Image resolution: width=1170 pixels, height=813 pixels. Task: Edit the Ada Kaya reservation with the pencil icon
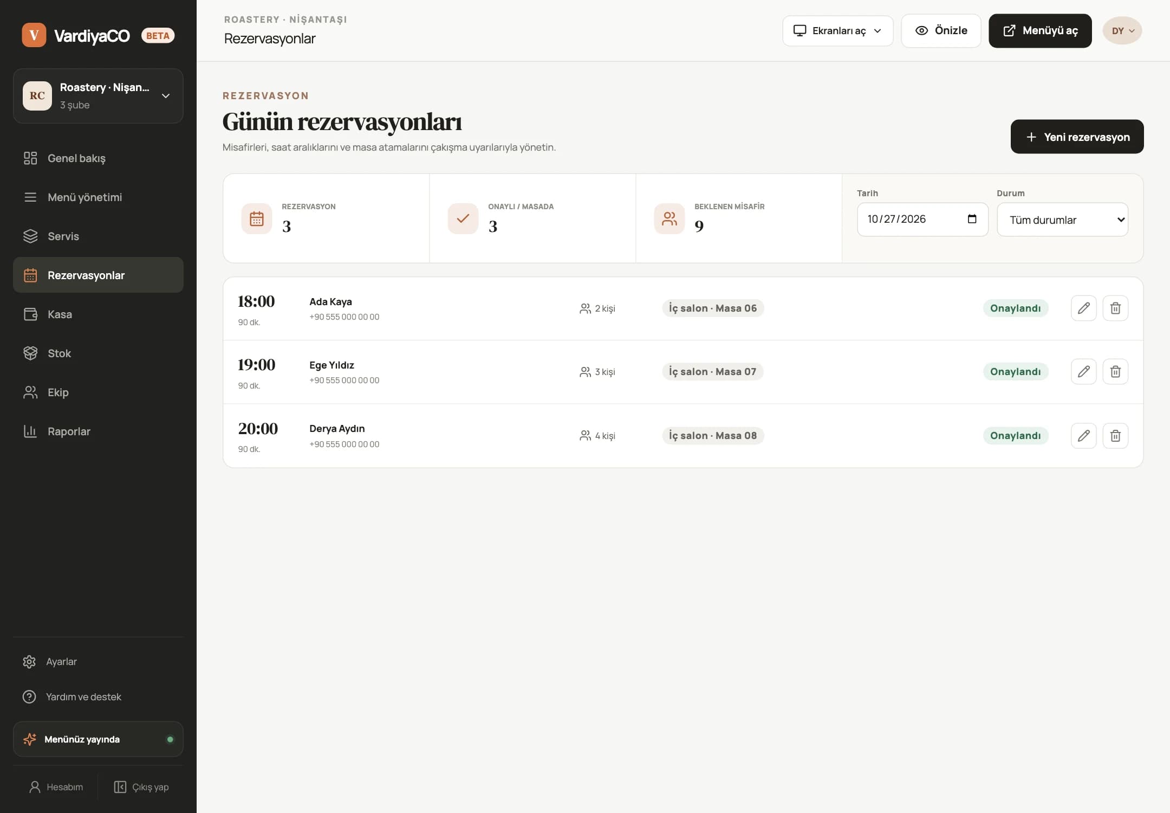1083,308
